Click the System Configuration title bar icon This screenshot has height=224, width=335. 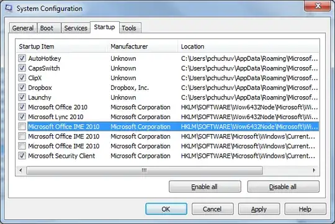click(x=9, y=9)
